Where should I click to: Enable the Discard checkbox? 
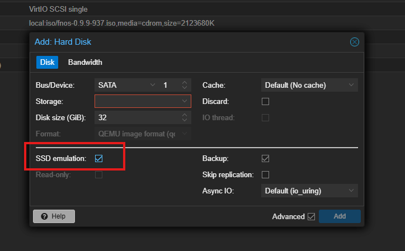[x=265, y=101]
